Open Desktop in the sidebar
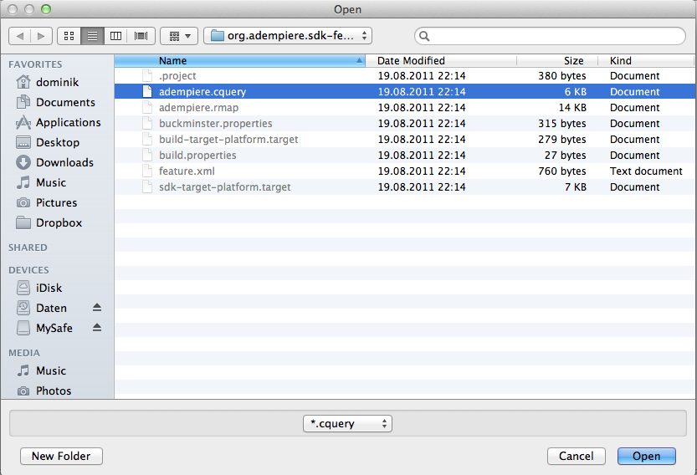Image resolution: width=697 pixels, height=475 pixels. (x=48, y=142)
